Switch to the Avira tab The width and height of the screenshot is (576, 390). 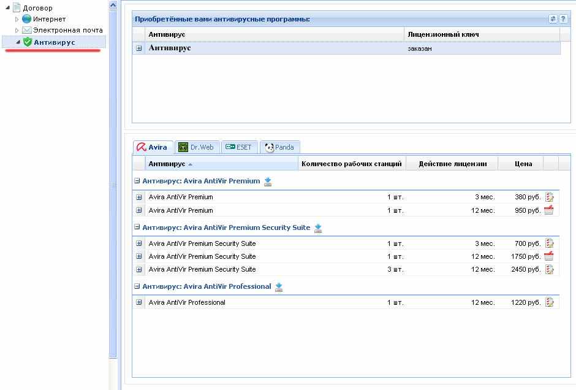(152, 147)
